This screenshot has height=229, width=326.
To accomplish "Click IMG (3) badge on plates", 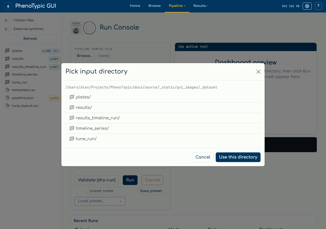I will pyautogui.click(x=51, y=51).
